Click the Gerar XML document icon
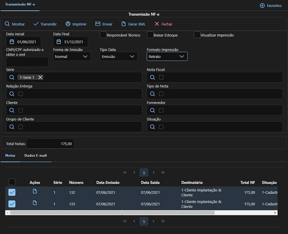 pyautogui.click(x=124, y=24)
